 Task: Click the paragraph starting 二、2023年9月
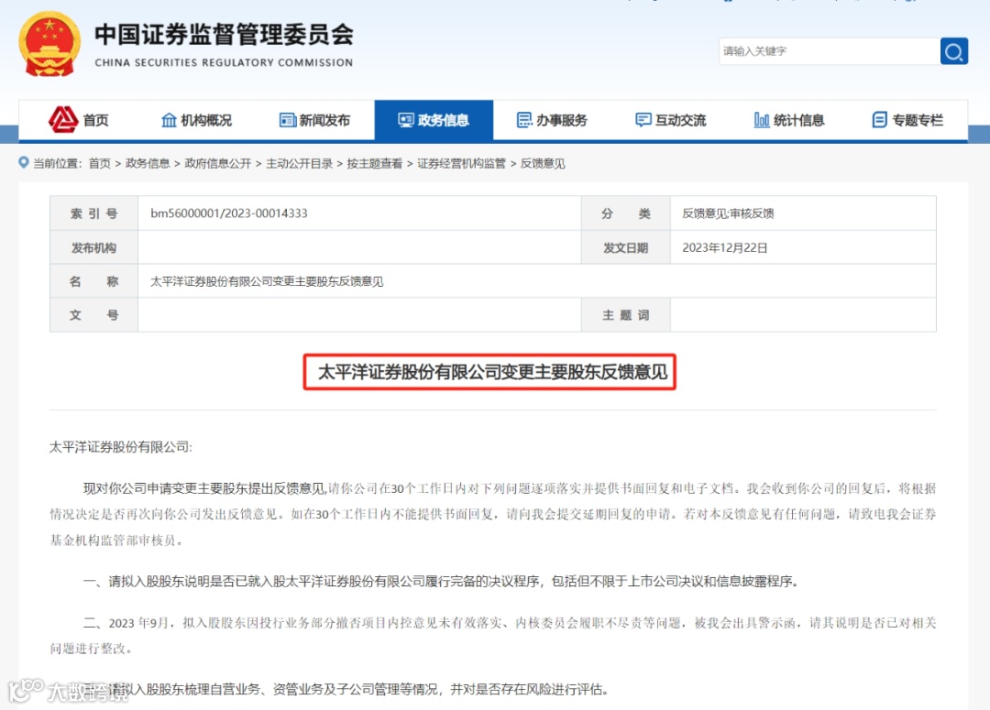pos(493,636)
